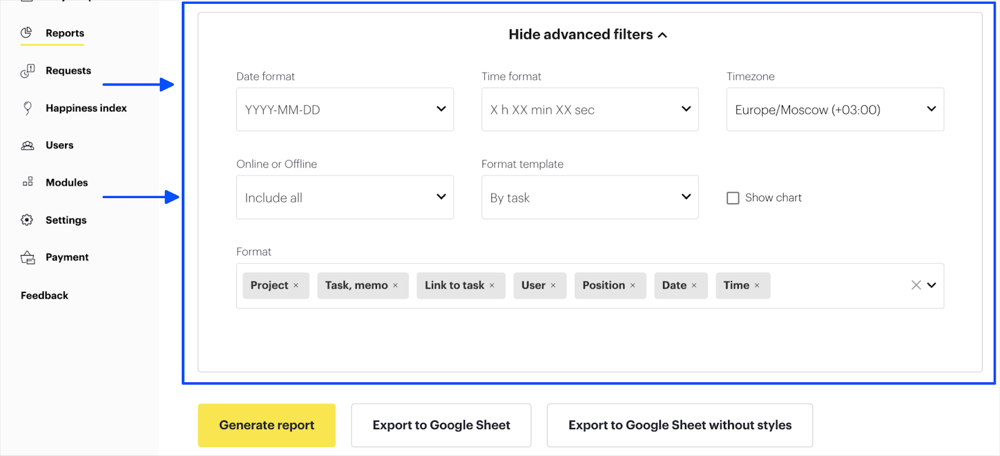The image size is (1000, 456).
Task: Open the Payment menu item
Action: (x=67, y=257)
